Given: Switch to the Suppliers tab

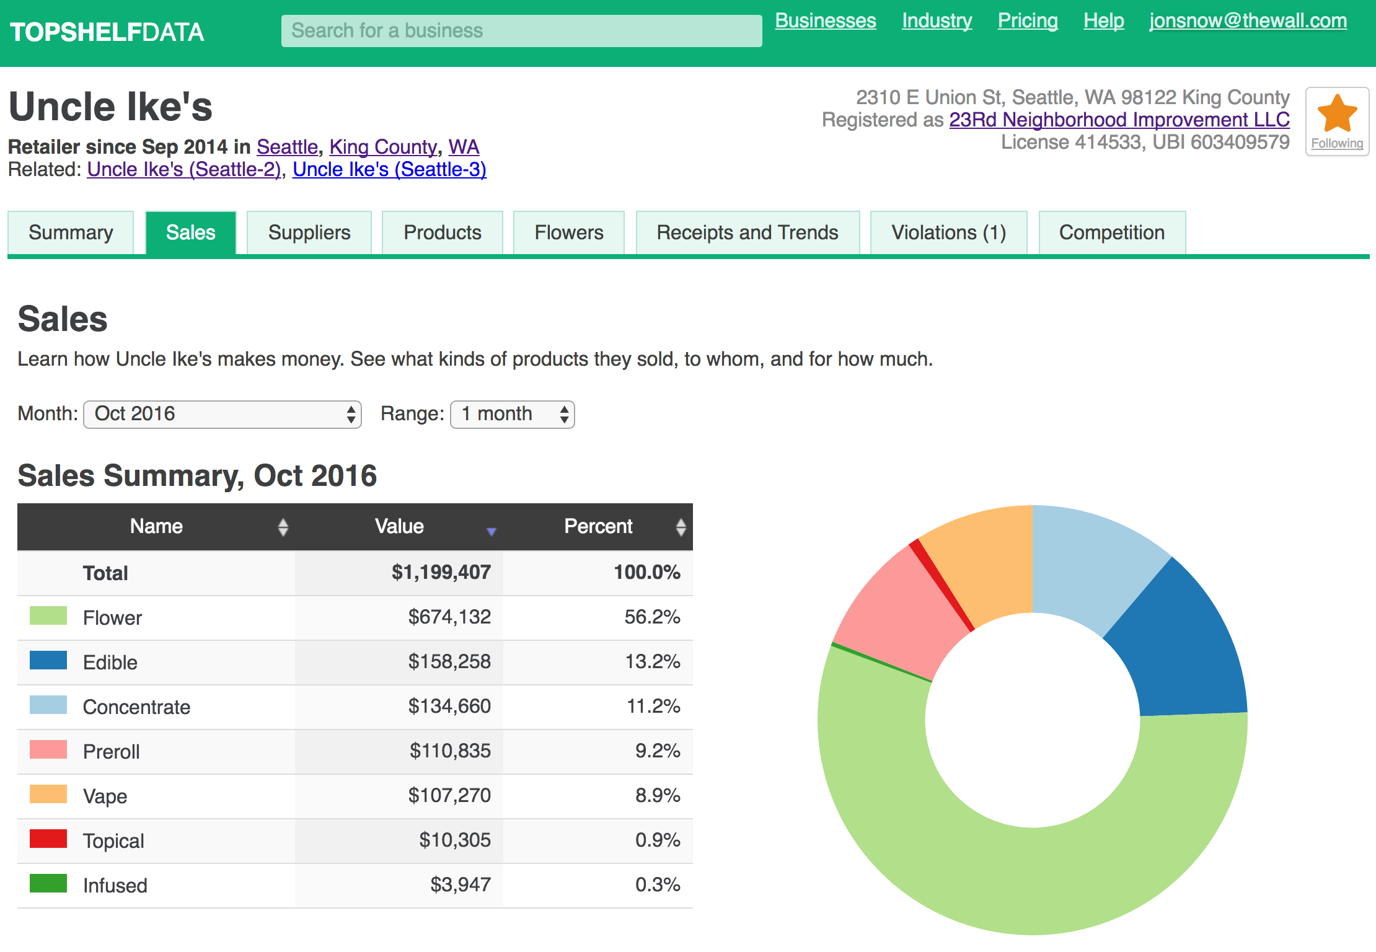Looking at the screenshot, I should click(x=309, y=233).
